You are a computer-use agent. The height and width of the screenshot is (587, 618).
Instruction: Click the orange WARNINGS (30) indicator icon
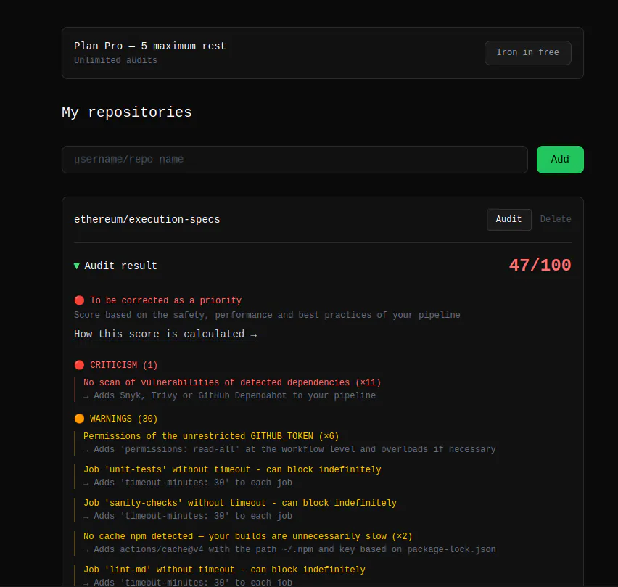coord(79,418)
